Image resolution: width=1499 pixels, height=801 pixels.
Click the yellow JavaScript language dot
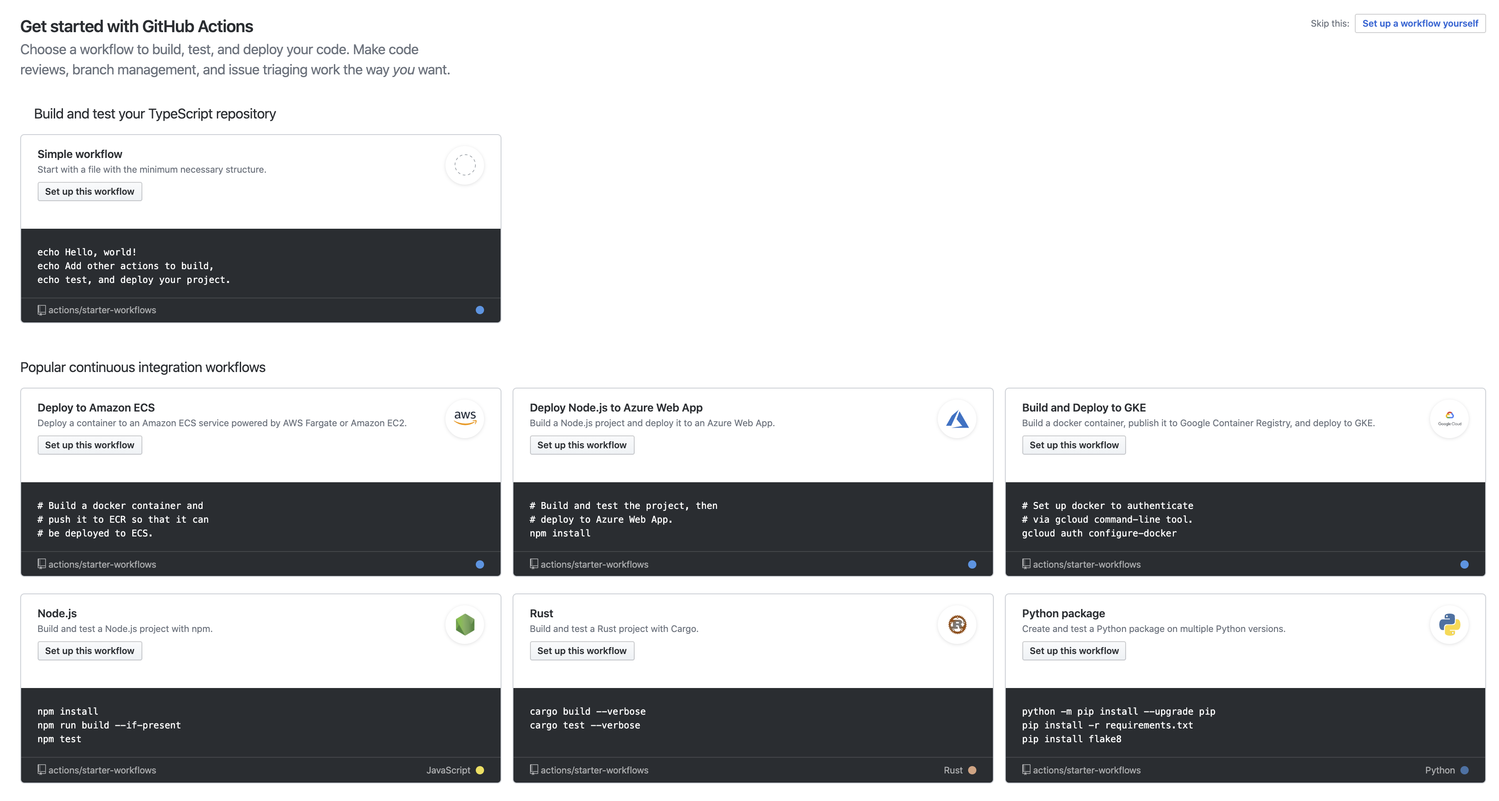[479, 770]
